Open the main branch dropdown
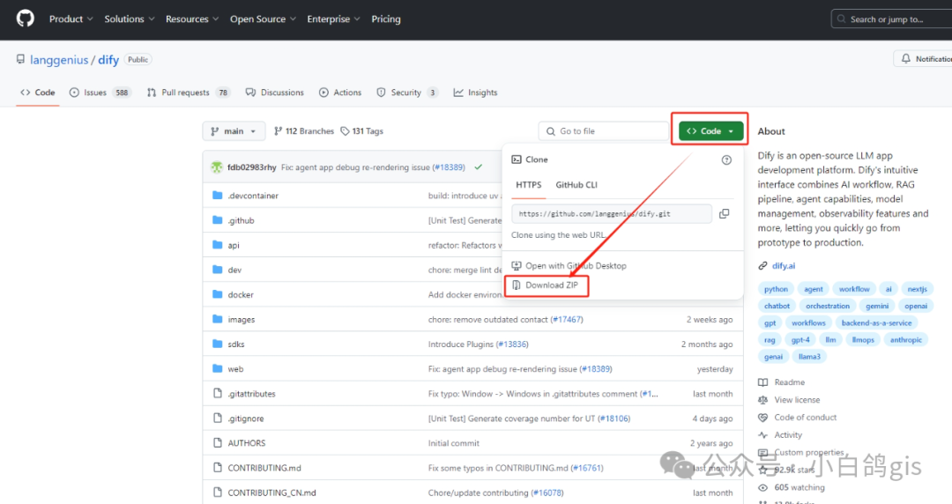 point(234,131)
